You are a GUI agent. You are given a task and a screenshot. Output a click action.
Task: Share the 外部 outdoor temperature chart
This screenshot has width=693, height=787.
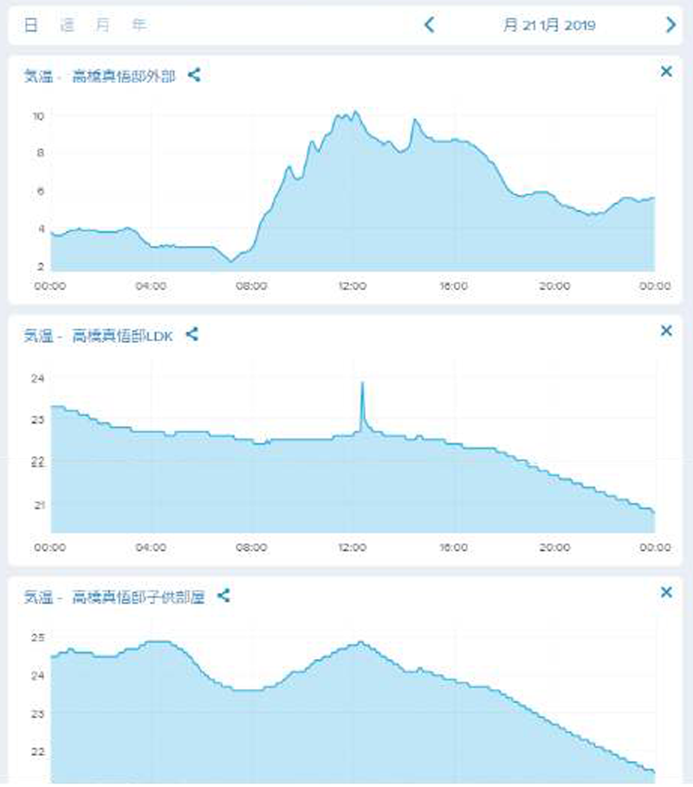tap(195, 75)
